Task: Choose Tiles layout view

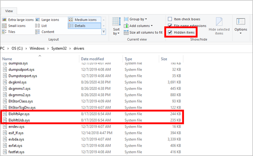Action: tap(8, 32)
